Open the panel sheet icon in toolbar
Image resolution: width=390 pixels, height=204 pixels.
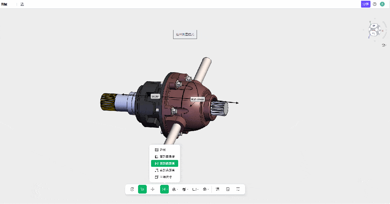[x=228, y=189]
